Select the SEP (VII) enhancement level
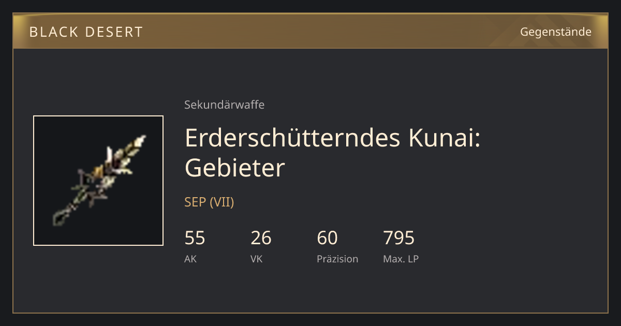The image size is (621, 326). tap(209, 202)
